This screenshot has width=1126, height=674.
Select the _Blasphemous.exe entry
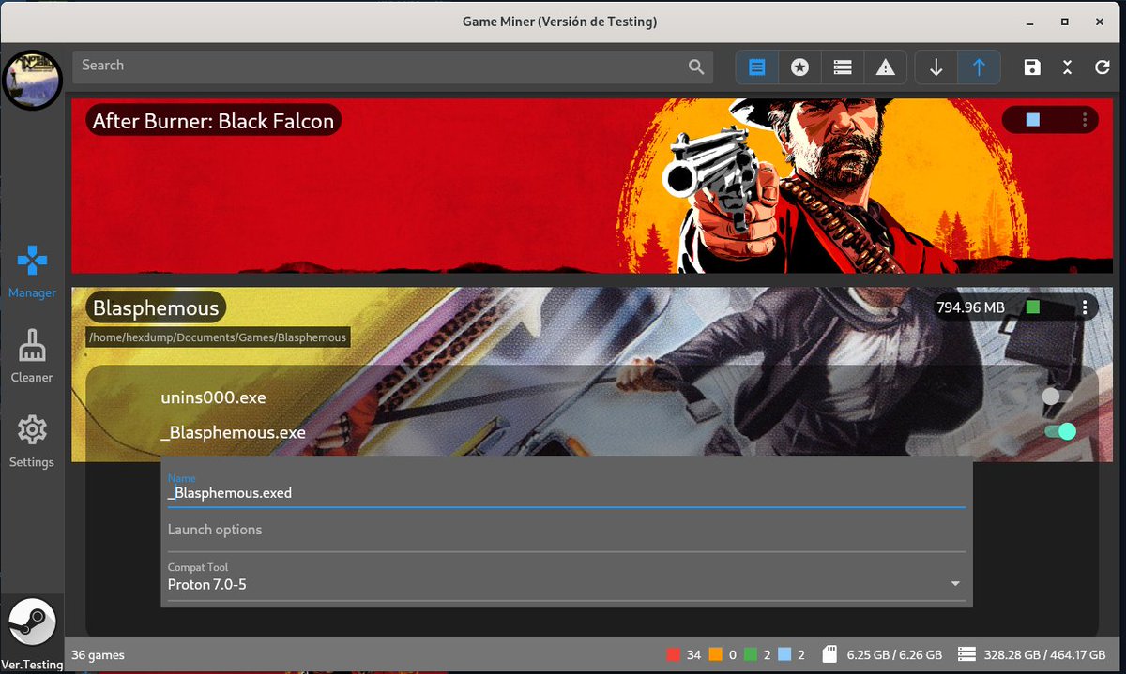click(x=234, y=432)
